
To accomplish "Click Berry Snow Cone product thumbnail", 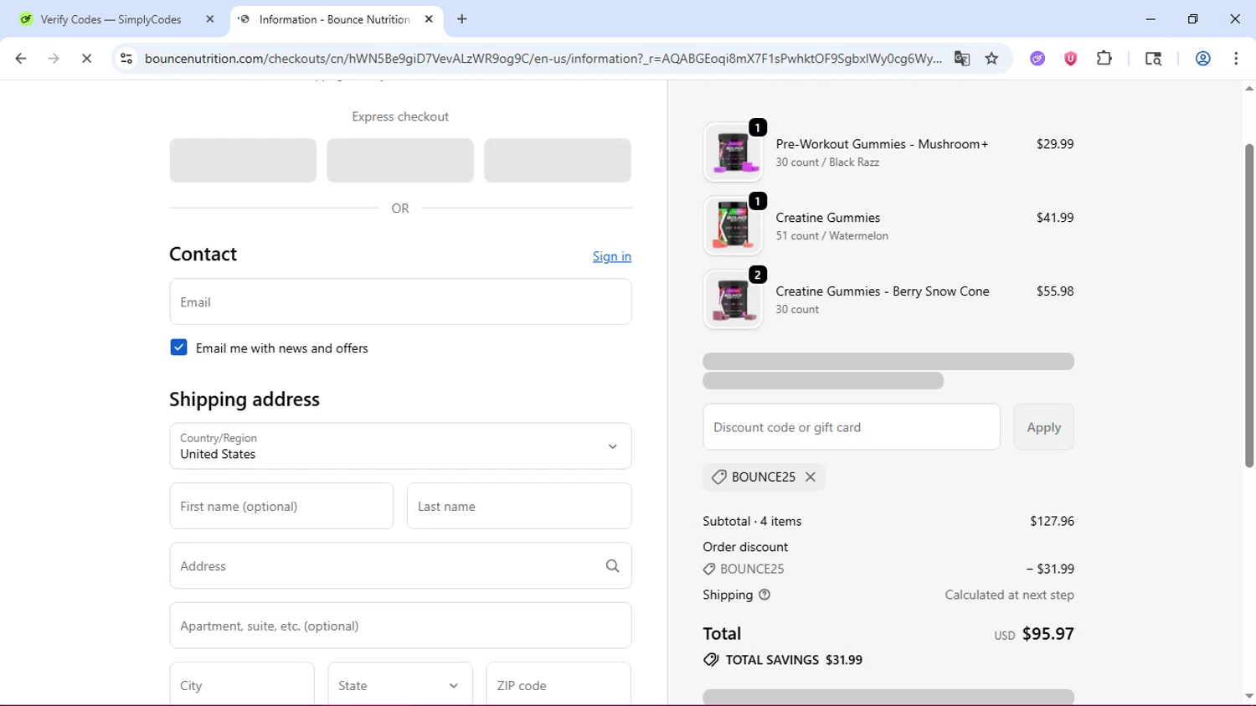I will click(x=733, y=300).
